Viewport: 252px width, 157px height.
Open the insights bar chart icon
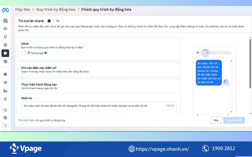click(5, 91)
